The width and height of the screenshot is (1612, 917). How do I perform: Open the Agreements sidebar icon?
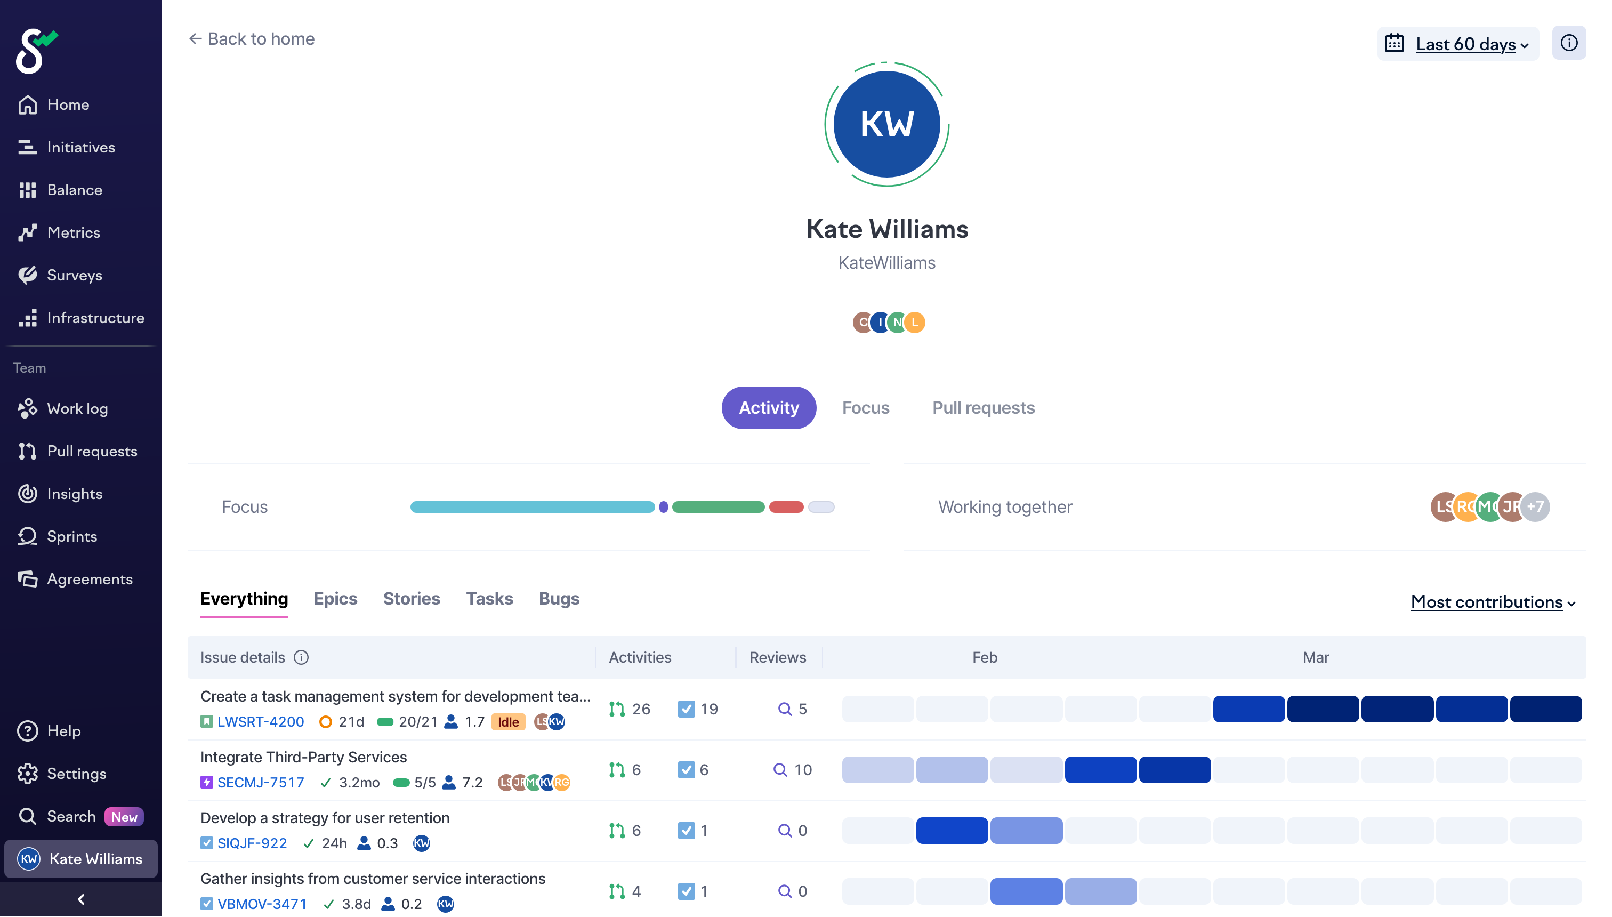[x=27, y=579]
